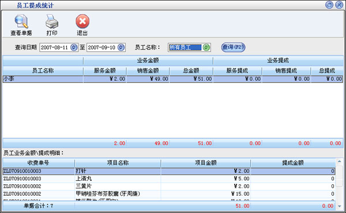Click the detail list scroll up arrow
Image resolution: width=346 pixels, height=213 pixels.
(x=340, y=162)
